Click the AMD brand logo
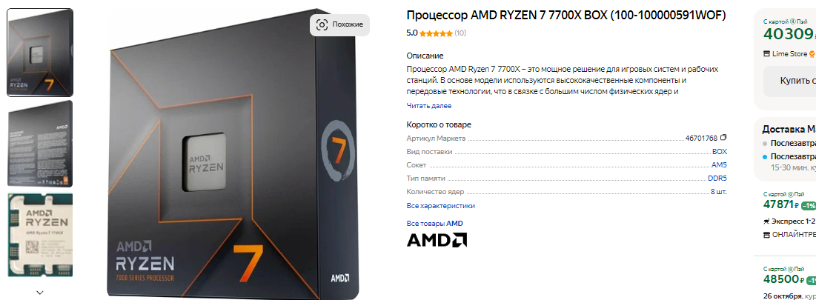The image size is (816, 300). point(437,239)
